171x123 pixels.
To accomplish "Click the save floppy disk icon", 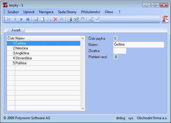I will pyautogui.click(x=36, y=19).
